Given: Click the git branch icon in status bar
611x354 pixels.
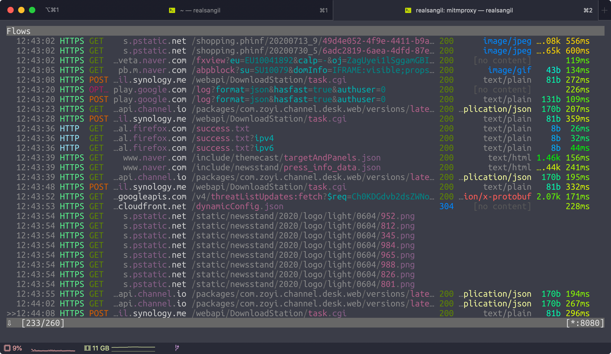Looking at the screenshot, I should [177, 348].
